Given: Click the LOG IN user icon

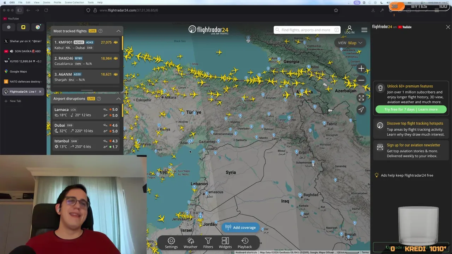Looking at the screenshot, I should coord(349,30).
